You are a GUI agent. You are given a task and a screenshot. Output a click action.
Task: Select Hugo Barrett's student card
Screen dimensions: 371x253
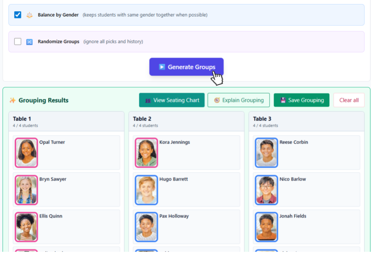pyautogui.click(x=186, y=190)
